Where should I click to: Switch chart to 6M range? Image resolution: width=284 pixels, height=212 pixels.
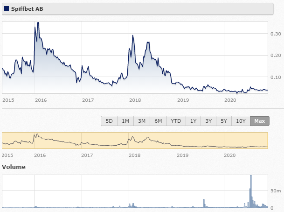click(158, 121)
